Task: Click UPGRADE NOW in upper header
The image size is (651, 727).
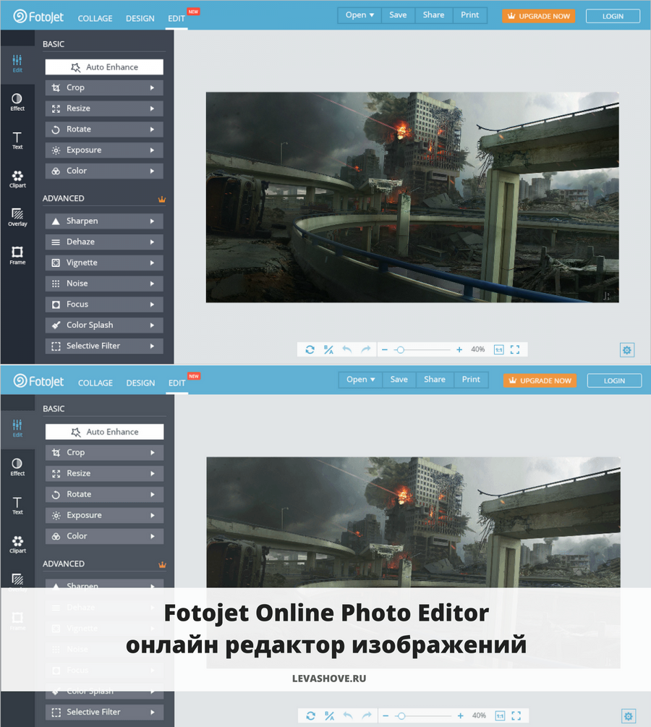Action: 539,16
